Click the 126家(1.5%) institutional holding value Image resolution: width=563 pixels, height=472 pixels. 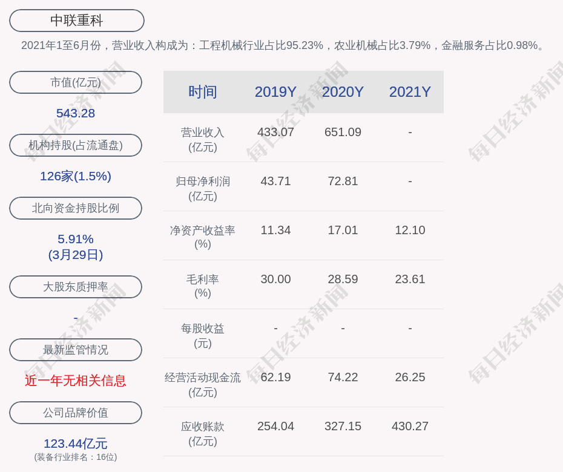coord(76,176)
